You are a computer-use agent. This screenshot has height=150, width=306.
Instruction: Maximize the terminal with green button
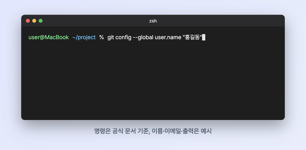point(40,21)
